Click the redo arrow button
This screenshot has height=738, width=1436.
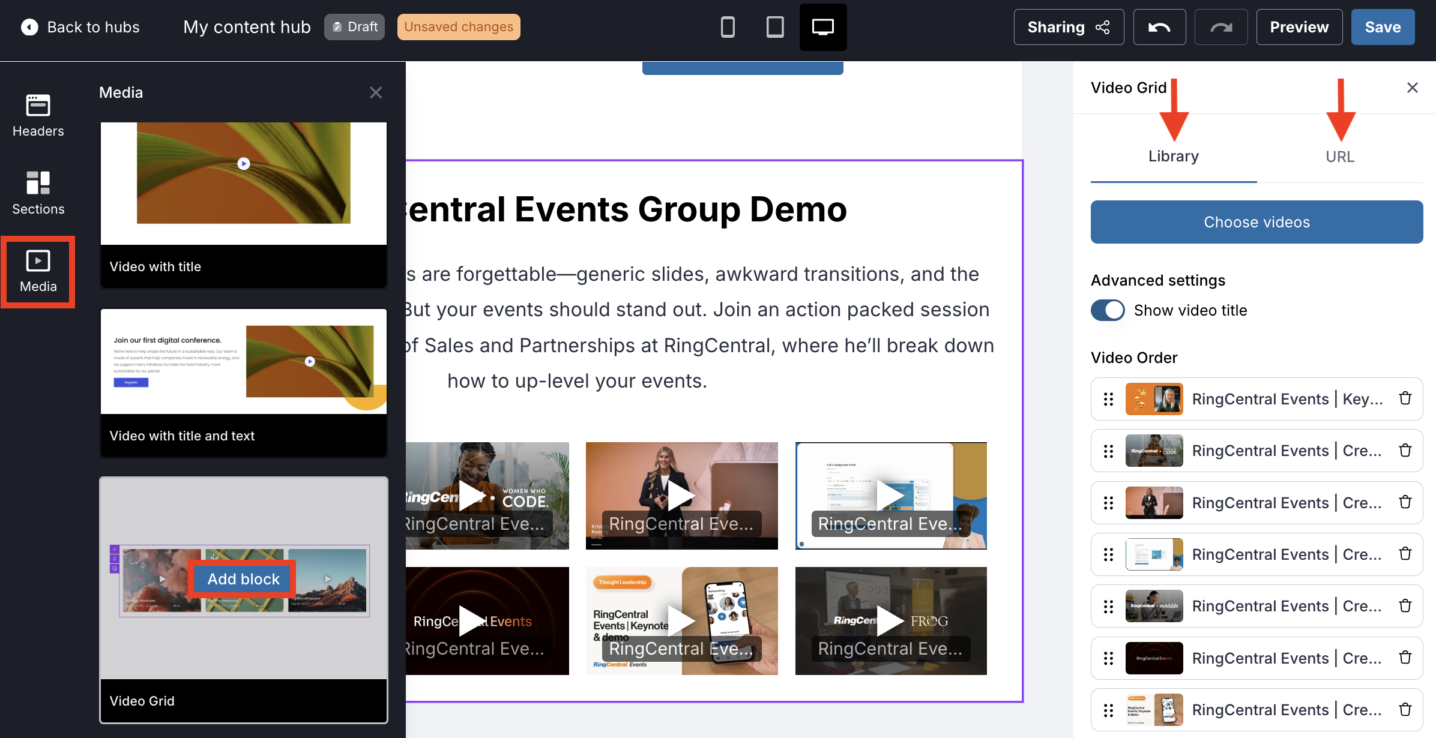1221,27
